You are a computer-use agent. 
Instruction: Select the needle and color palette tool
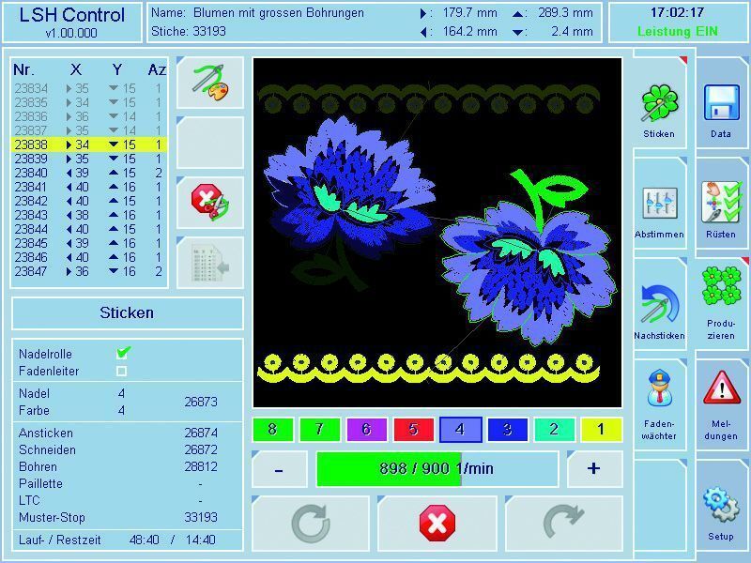click(x=208, y=82)
